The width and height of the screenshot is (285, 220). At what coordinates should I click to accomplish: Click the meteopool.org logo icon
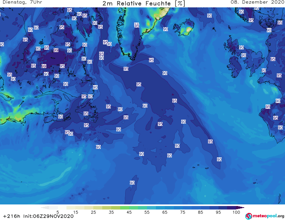click(248, 216)
